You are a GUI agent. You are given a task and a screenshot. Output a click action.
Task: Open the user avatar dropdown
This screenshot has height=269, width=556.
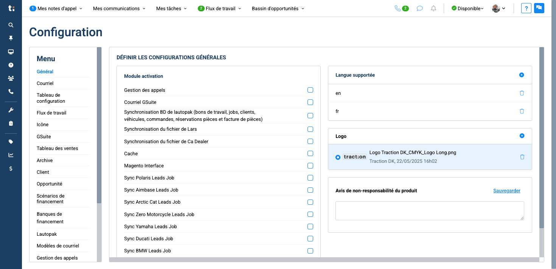click(x=499, y=8)
